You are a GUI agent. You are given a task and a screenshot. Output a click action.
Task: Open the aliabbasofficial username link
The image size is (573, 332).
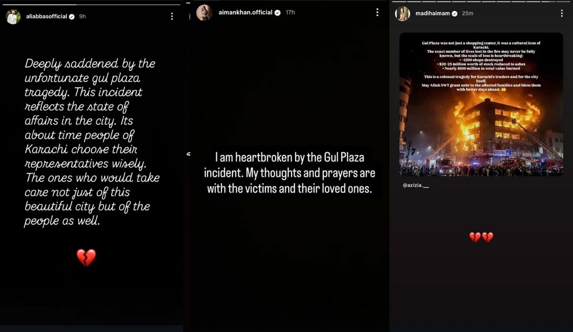click(46, 17)
